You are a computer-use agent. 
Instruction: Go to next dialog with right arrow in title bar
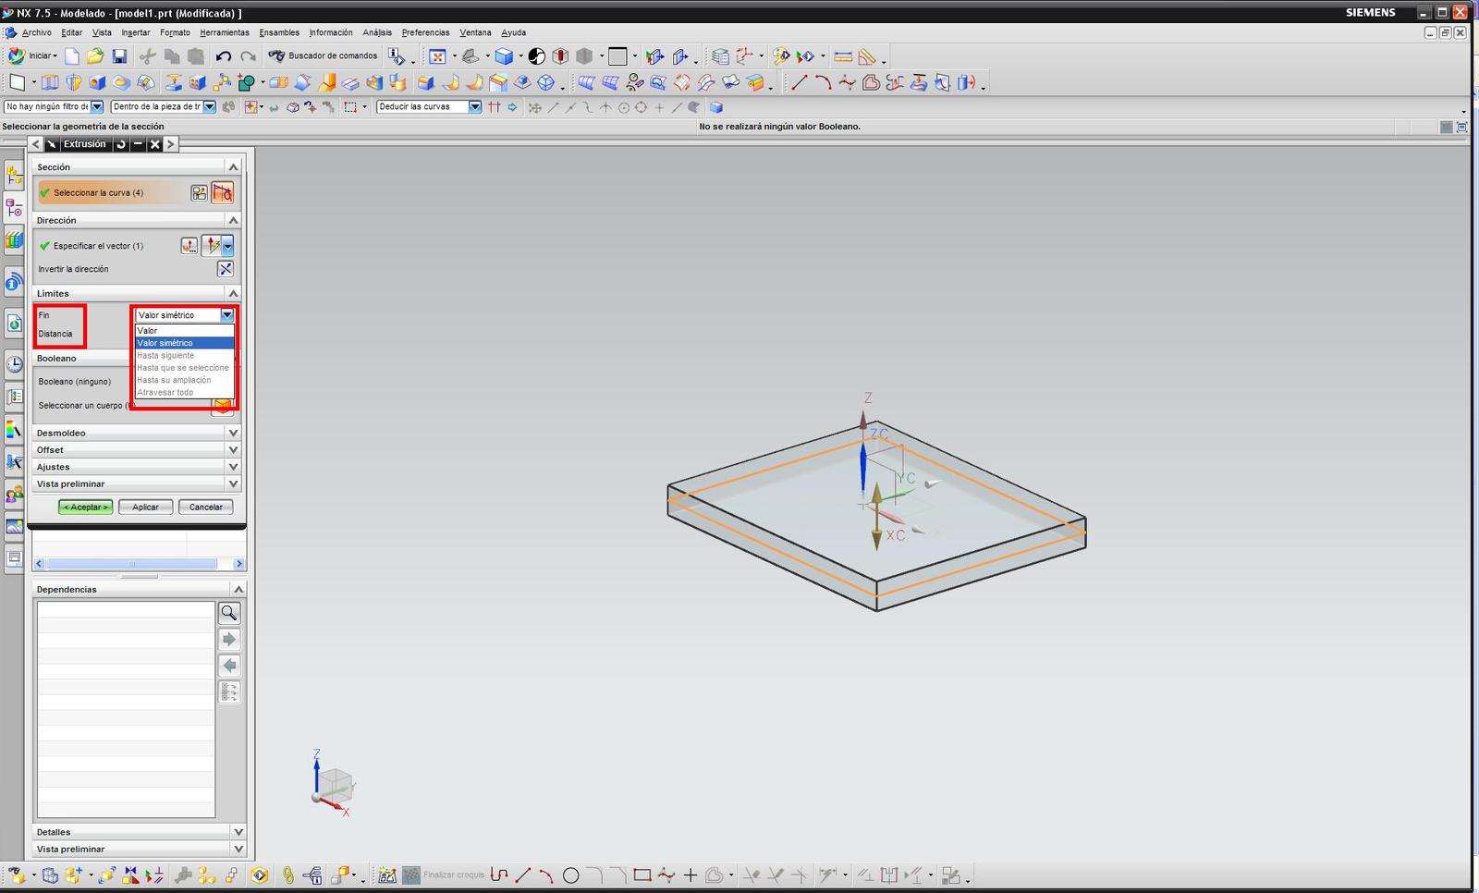click(x=170, y=144)
